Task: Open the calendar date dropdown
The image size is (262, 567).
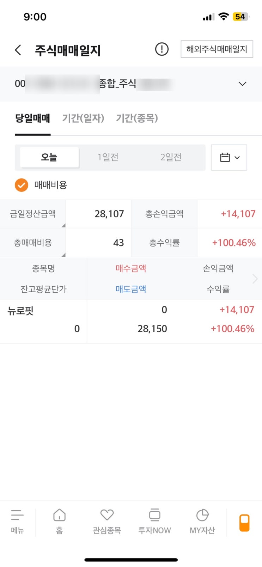Action: tap(229, 157)
